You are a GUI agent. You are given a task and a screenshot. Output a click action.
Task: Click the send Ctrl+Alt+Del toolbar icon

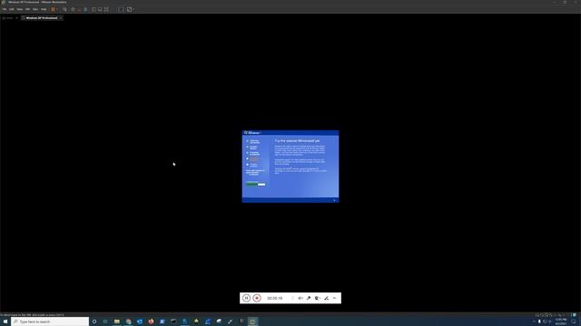click(64, 9)
